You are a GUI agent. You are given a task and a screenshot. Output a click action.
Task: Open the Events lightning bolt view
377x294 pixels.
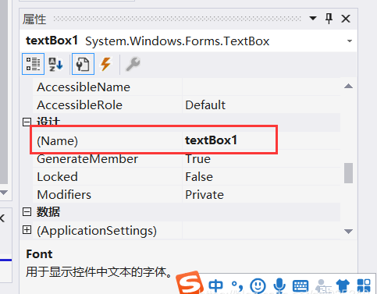coord(105,64)
